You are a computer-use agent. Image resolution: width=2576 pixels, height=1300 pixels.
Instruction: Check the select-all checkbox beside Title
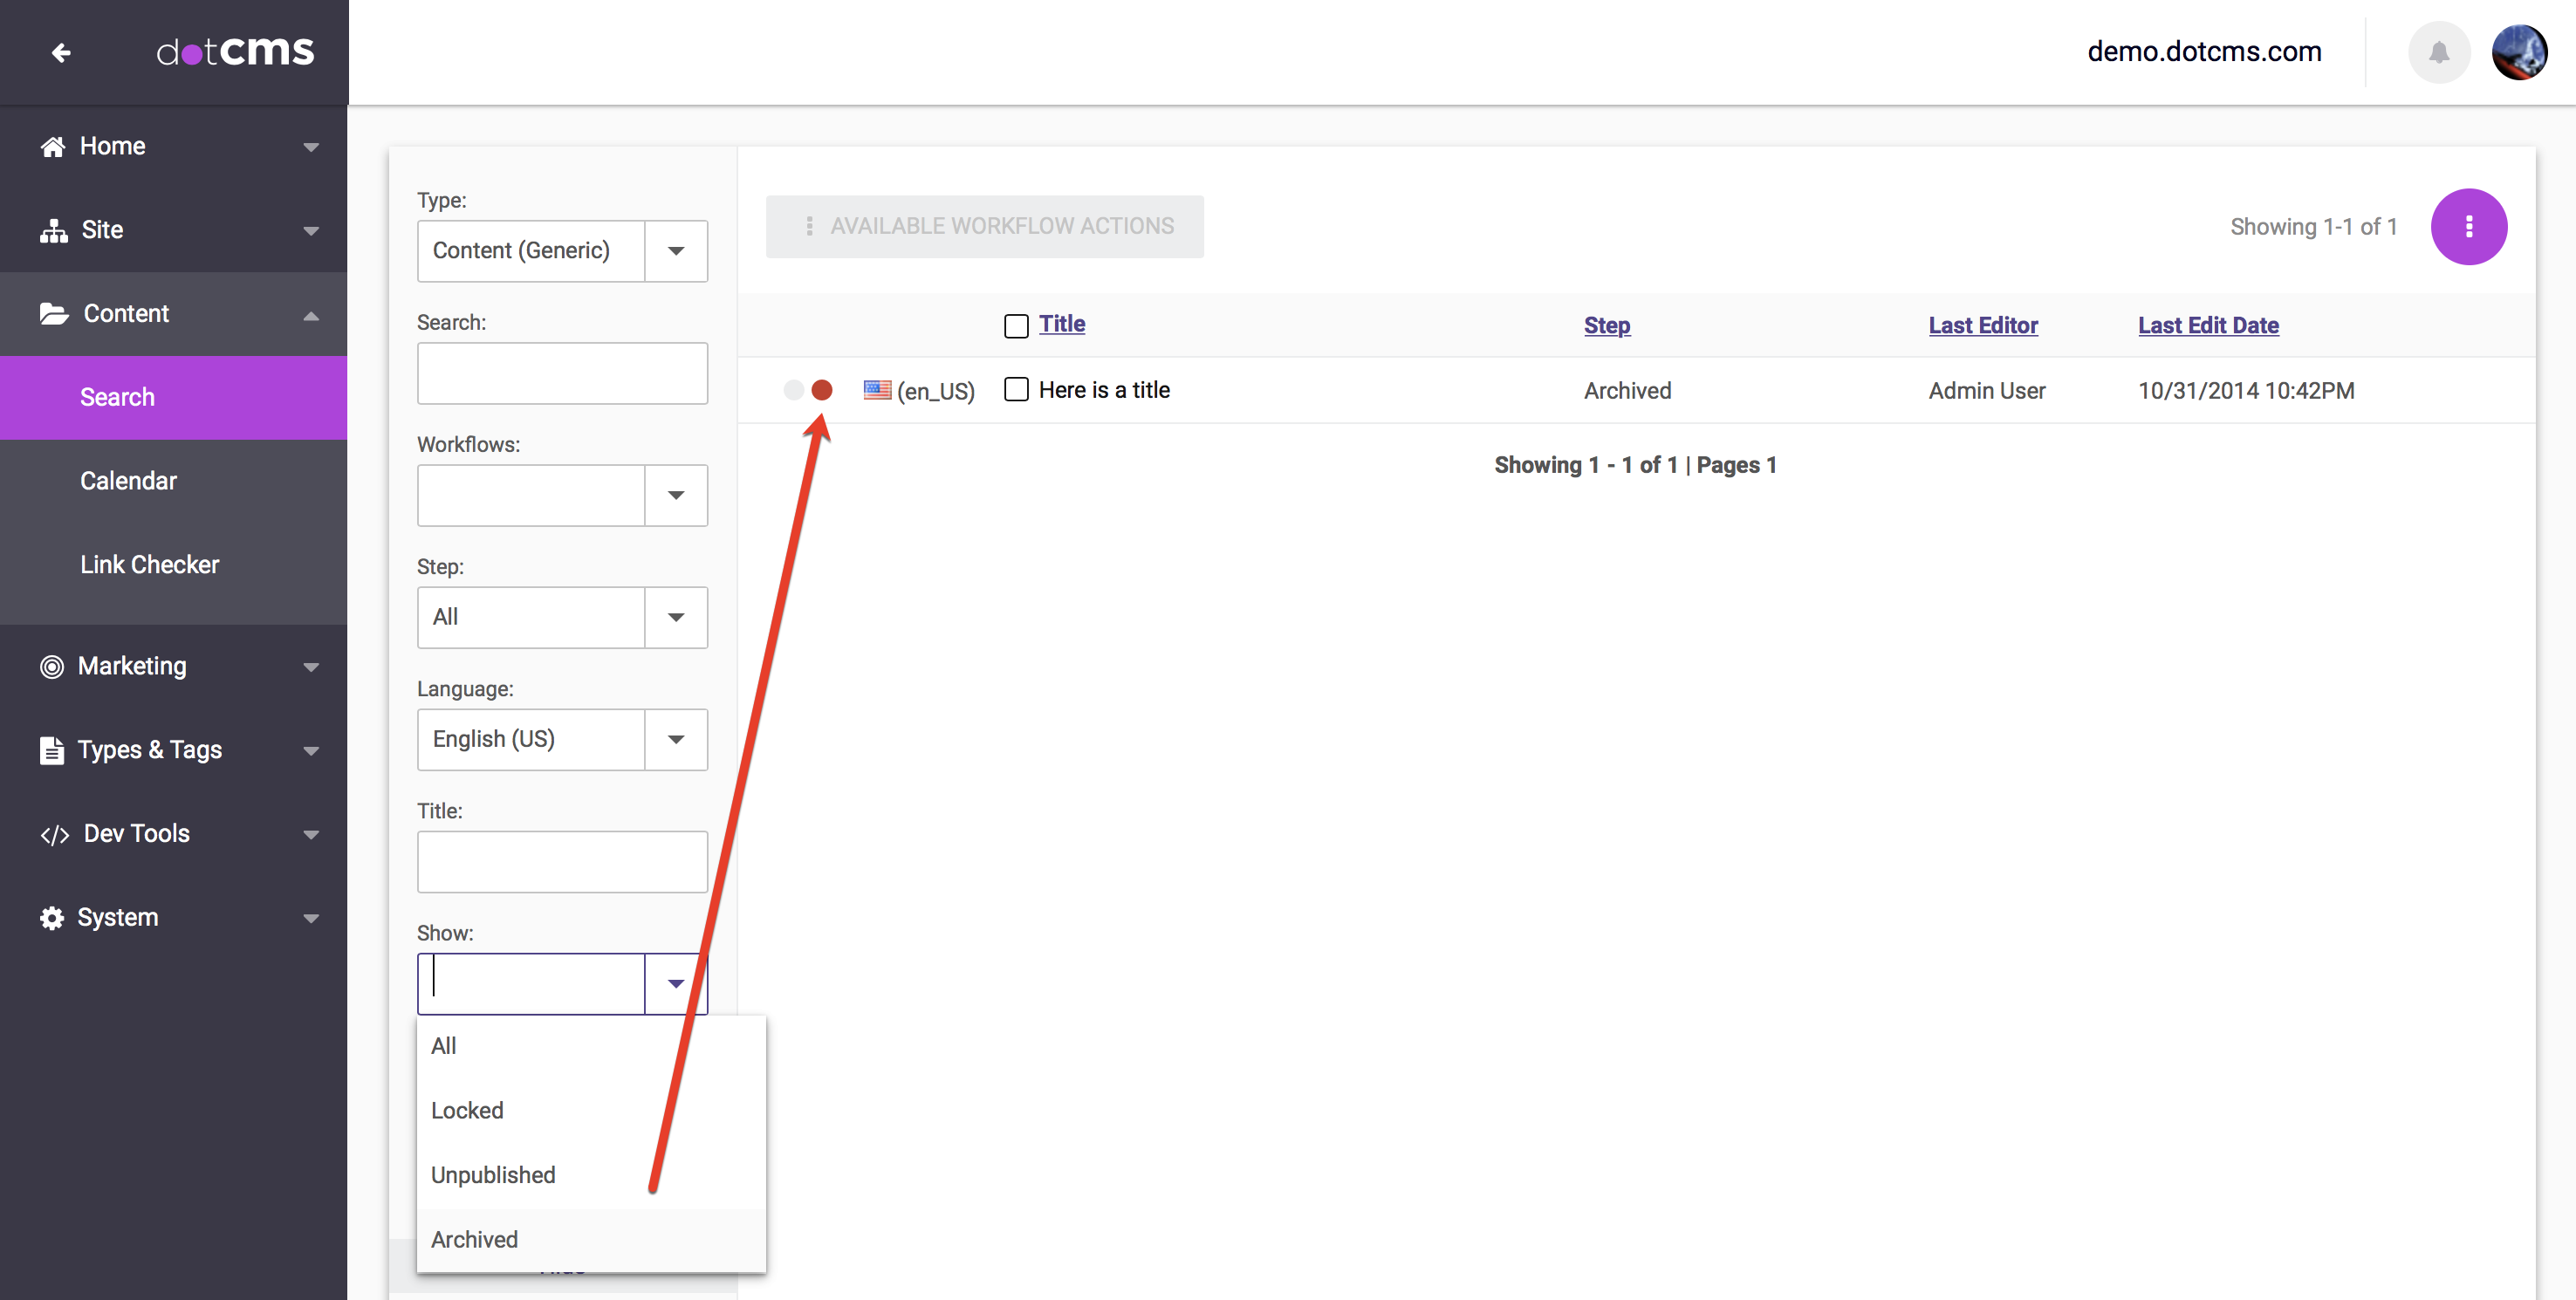click(x=1015, y=326)
